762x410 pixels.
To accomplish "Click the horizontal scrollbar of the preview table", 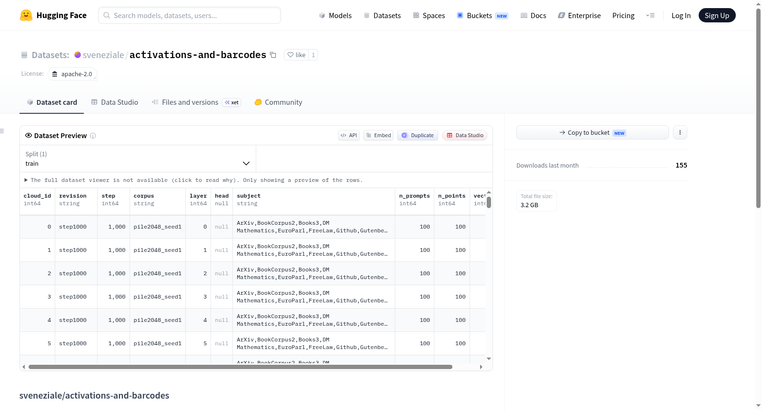I will tap(241, 367).
